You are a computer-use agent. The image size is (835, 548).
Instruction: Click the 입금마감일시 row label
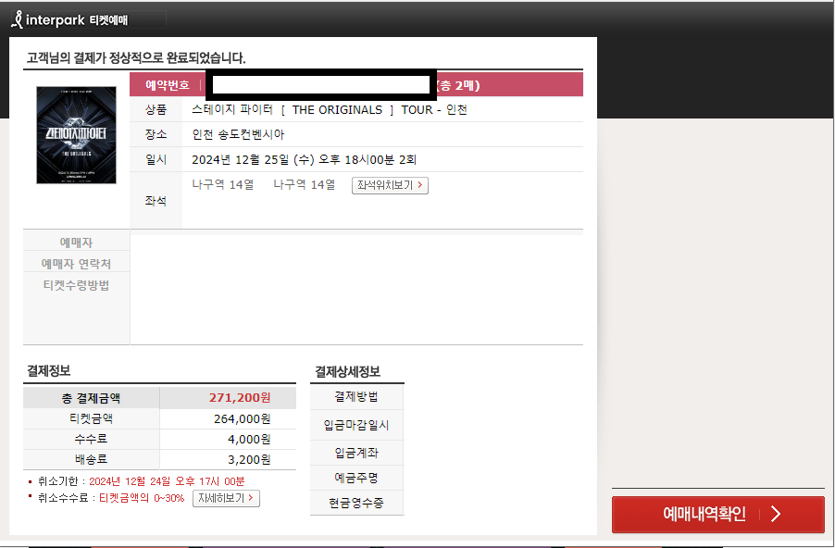pyautogui.click(x=356, y=425)
